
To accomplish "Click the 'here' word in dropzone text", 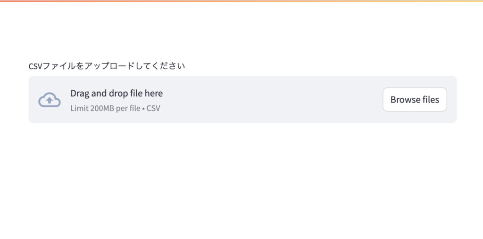I will click(x=154, y=93).
